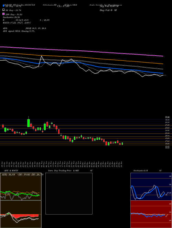Click the red RSI chart panel

[x=151, y=214]
